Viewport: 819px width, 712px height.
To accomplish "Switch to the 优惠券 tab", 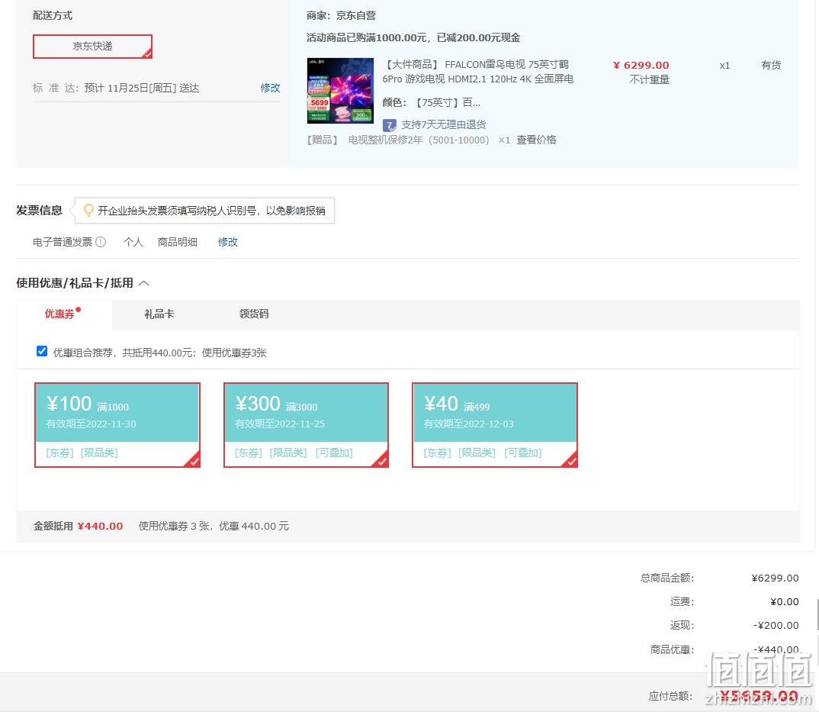I will [59, 314].
